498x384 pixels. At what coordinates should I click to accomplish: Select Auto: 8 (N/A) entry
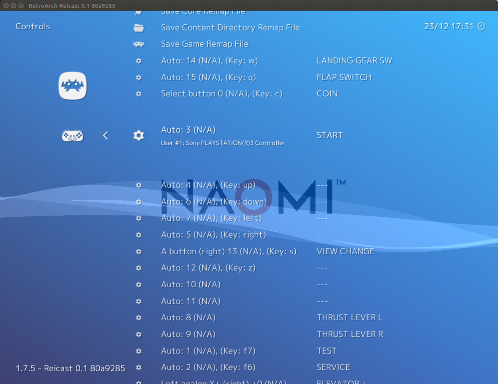click(188, 318)
